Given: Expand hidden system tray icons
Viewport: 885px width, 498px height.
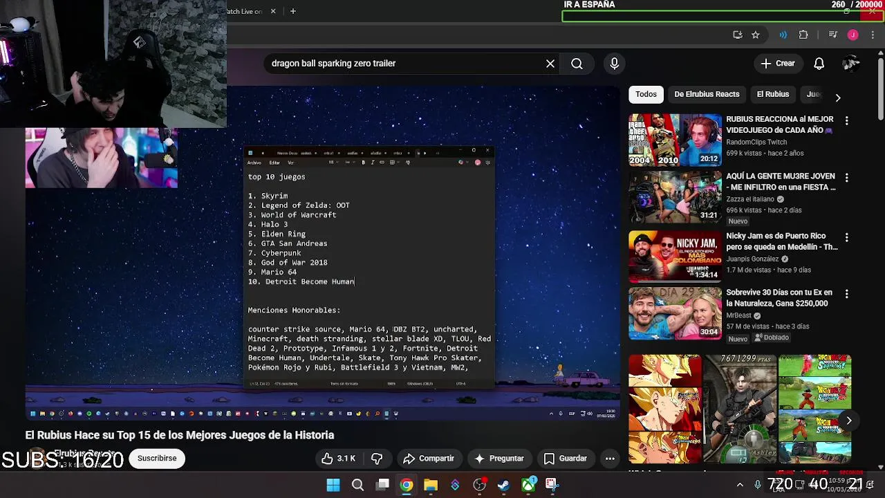Looking at the screenshot, I should (740, 485).
